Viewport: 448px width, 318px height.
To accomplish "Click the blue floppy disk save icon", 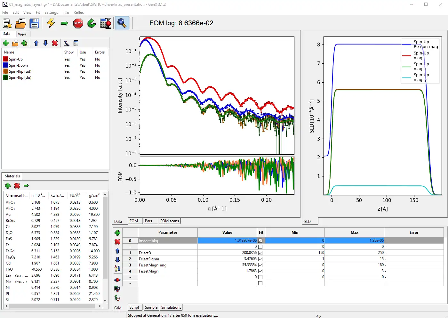I will pos(34,23).
